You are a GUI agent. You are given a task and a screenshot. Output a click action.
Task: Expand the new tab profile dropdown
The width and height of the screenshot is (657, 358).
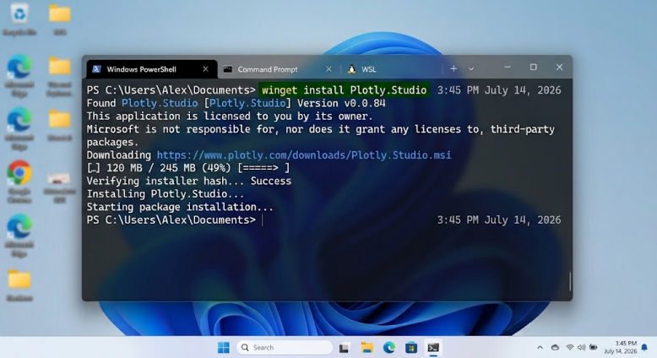[x=471, y=68]
